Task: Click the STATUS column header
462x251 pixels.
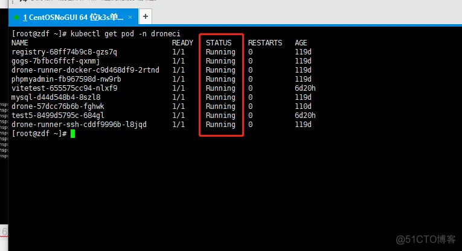Action: (219, 43)
